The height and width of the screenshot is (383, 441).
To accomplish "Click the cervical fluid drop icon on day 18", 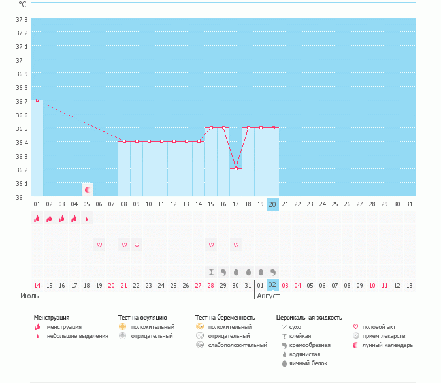I will [x=248, y=271].
